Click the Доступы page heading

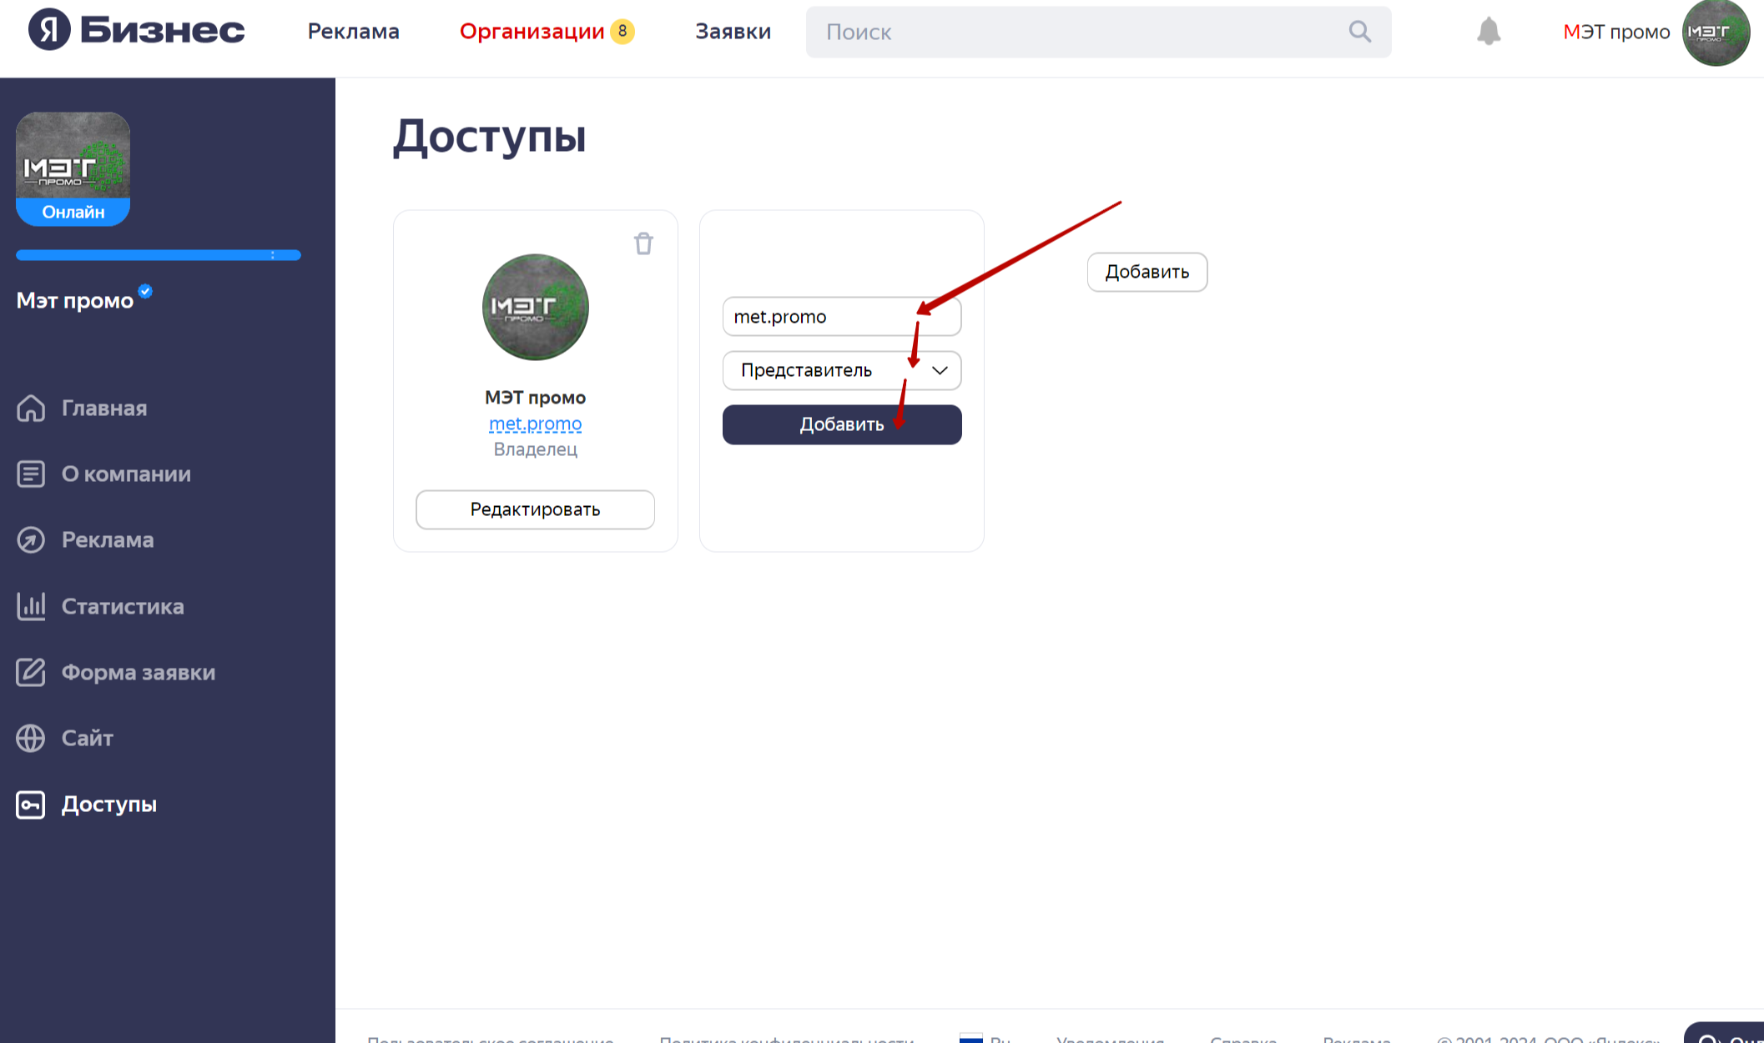[490, 136]
